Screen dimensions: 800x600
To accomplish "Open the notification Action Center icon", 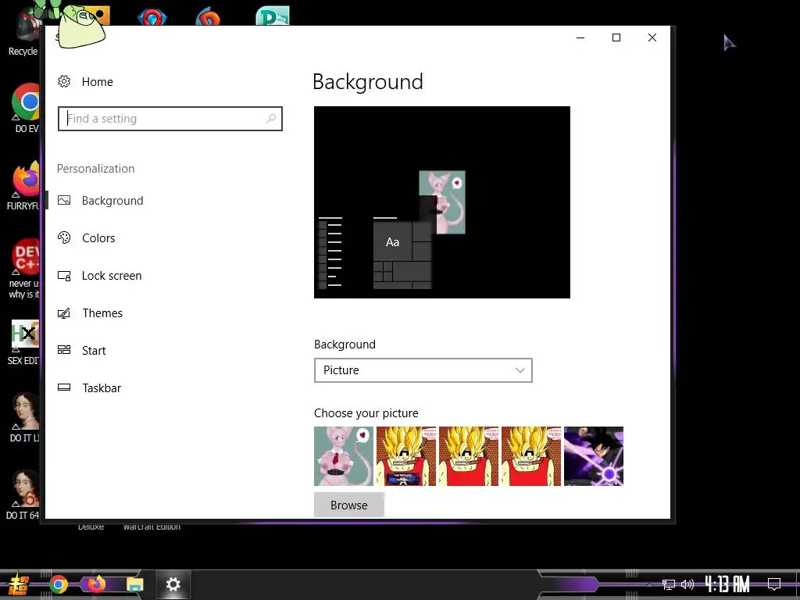I will [x=774, y=584].
